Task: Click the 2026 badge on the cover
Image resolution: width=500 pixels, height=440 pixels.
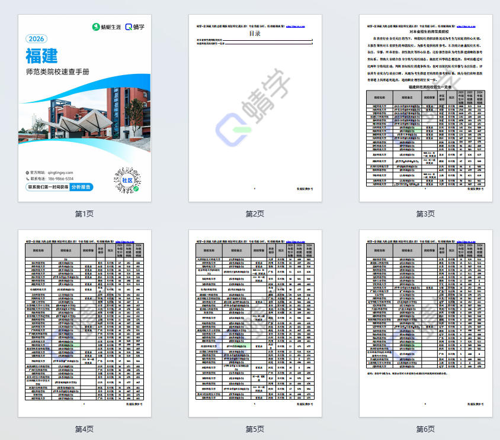Action: [x=37, y=38]
